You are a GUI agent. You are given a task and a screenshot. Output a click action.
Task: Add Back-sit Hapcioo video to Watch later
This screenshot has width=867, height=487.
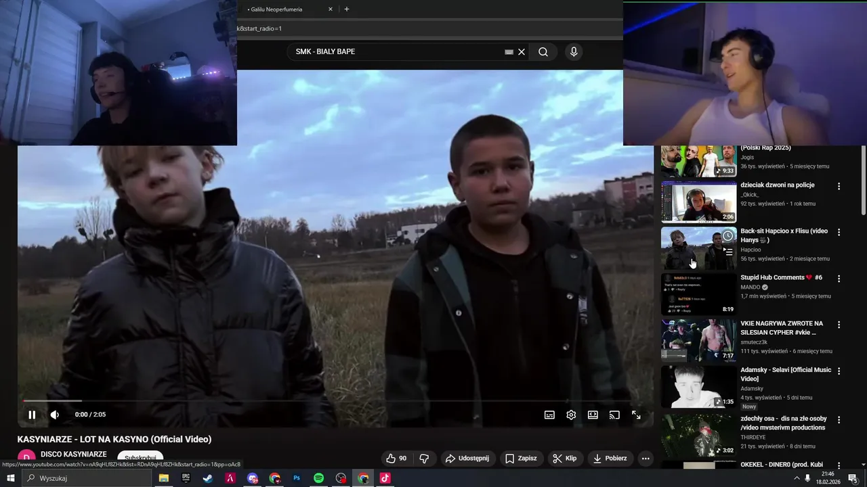(x=727, y=235)
